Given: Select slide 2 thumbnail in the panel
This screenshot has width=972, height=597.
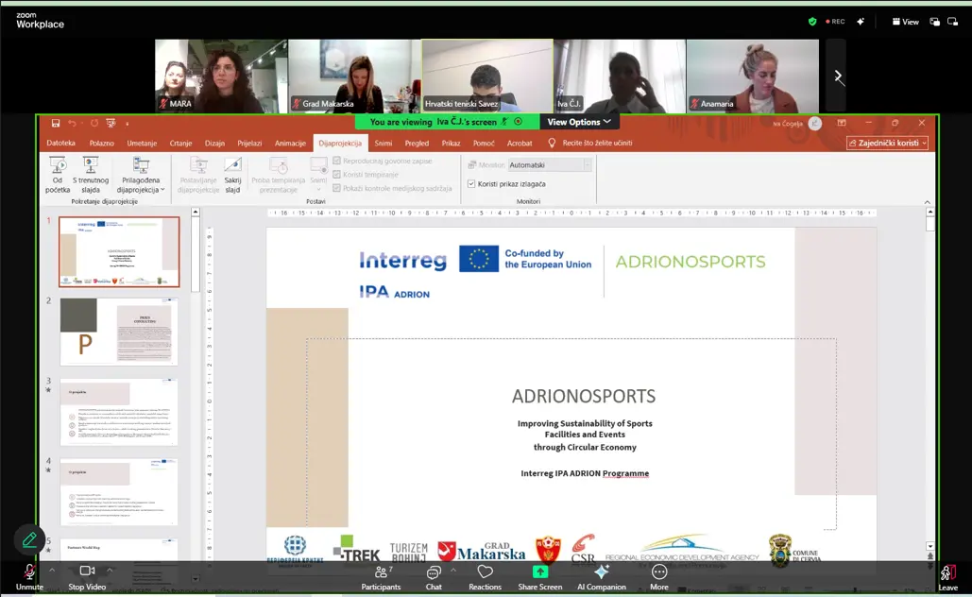Looking at the screenshot, I should point(119,332).
